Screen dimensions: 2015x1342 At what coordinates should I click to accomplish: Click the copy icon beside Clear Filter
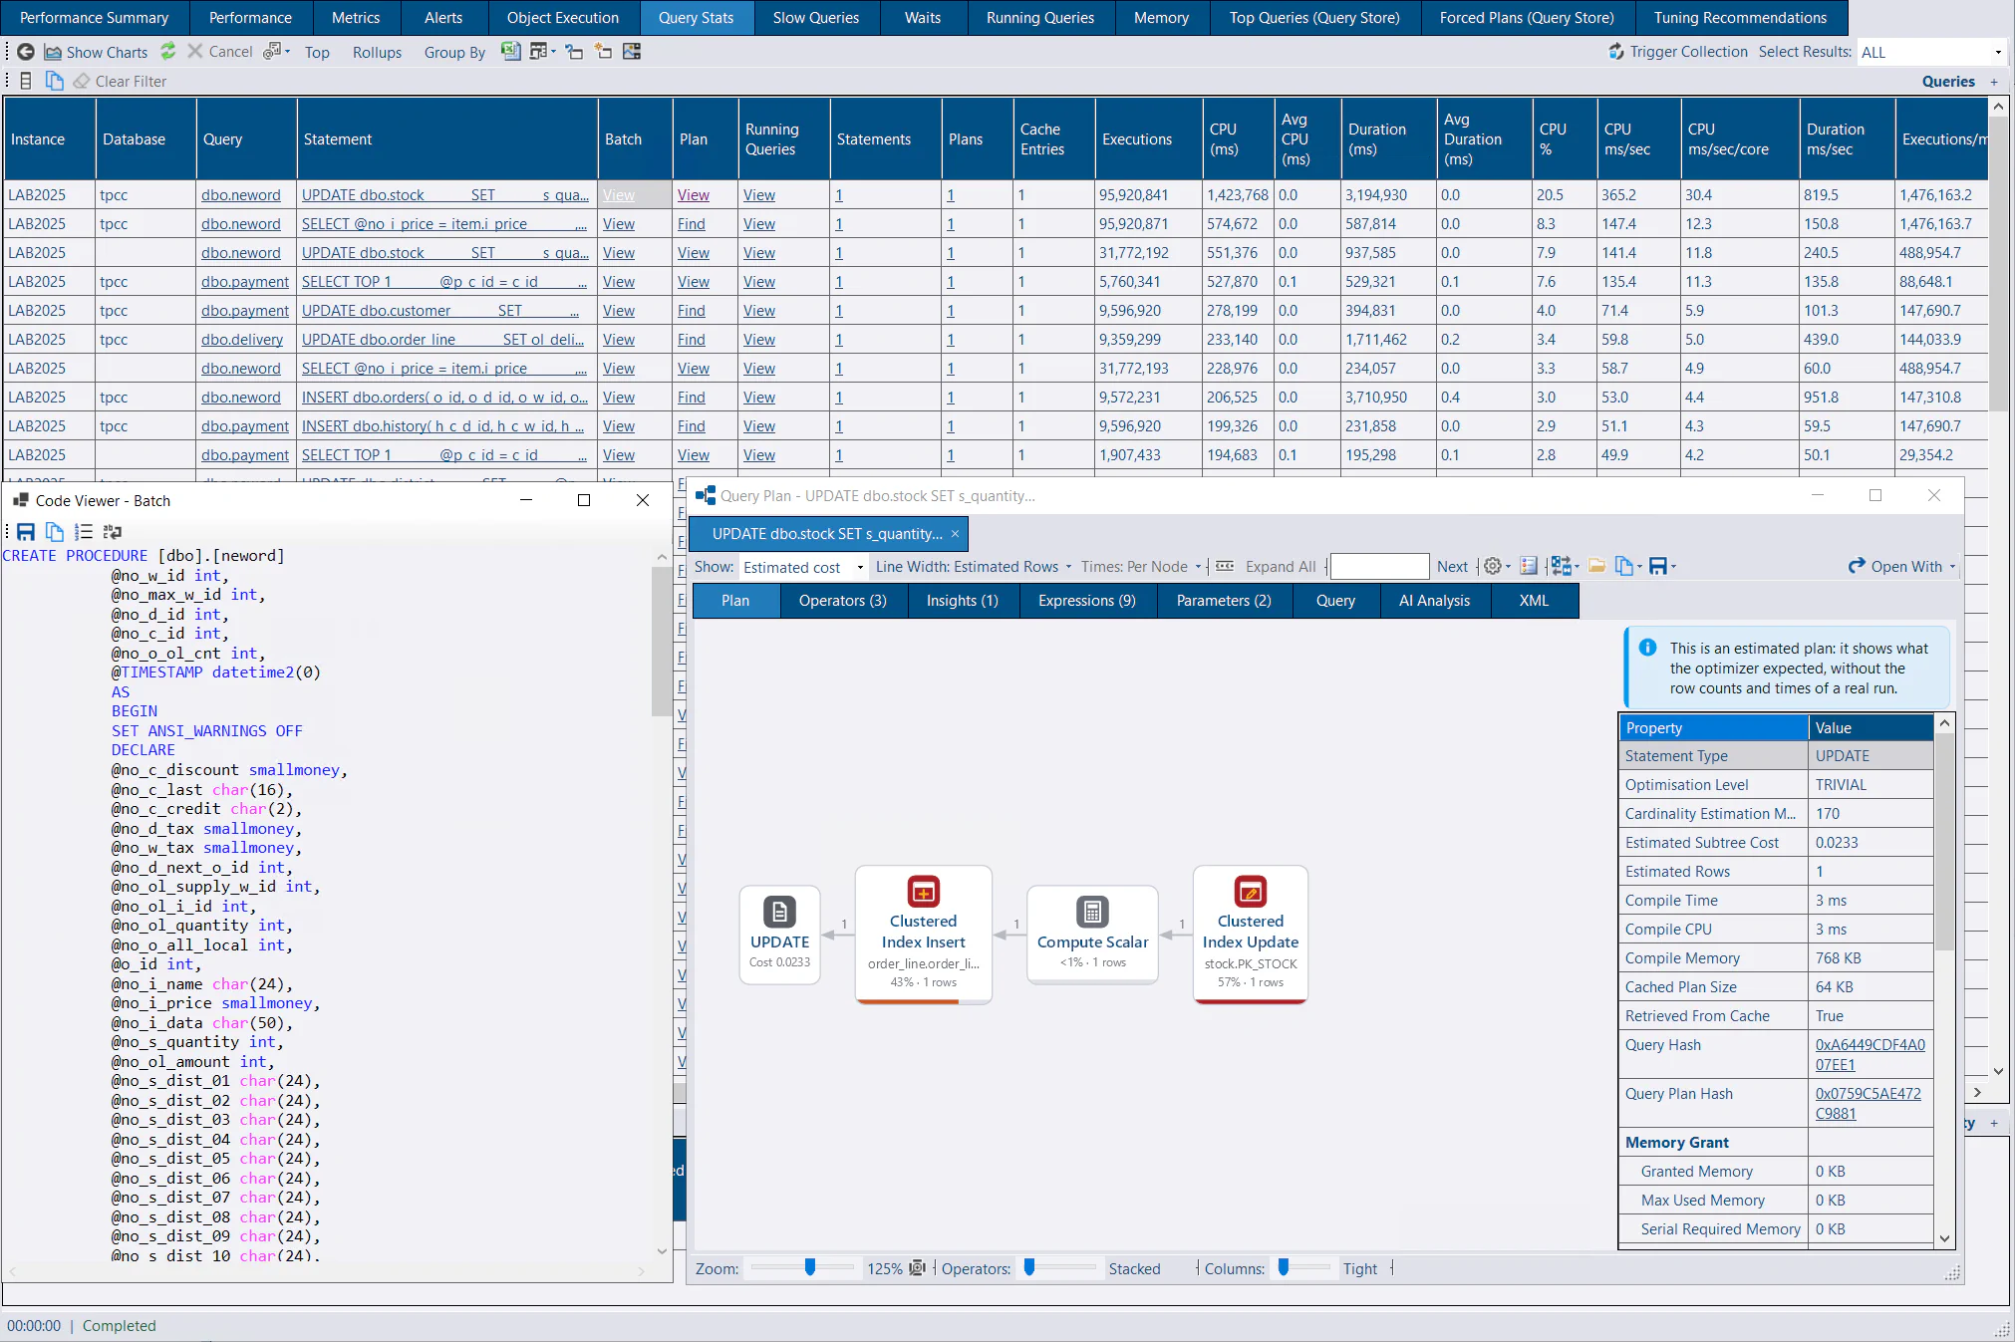click(x=54, y=81)
